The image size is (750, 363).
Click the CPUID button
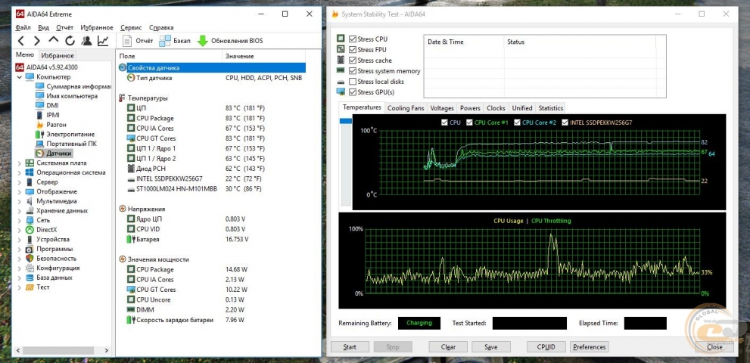546,346
